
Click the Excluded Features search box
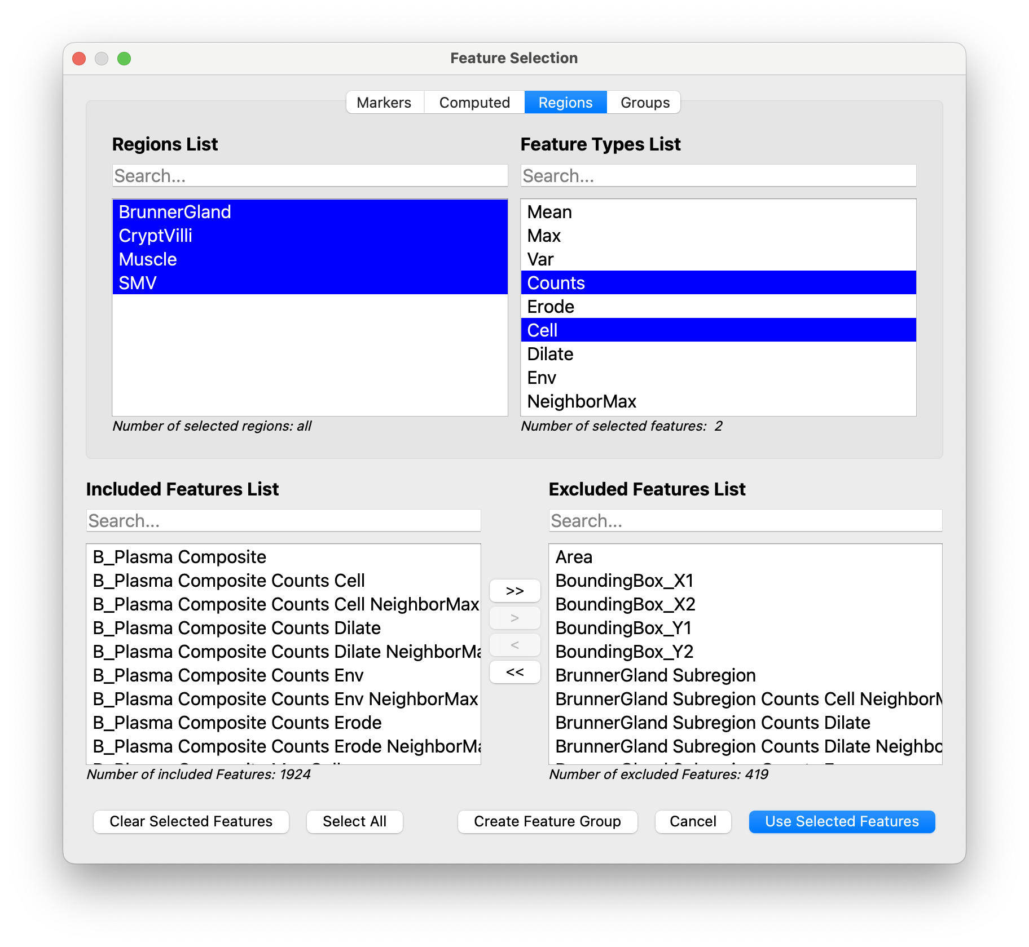[745, 520]
